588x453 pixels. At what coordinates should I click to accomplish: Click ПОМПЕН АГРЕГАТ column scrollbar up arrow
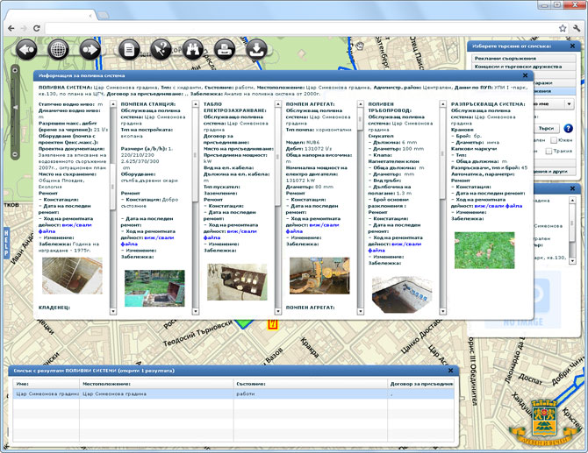tap(361, 103)
